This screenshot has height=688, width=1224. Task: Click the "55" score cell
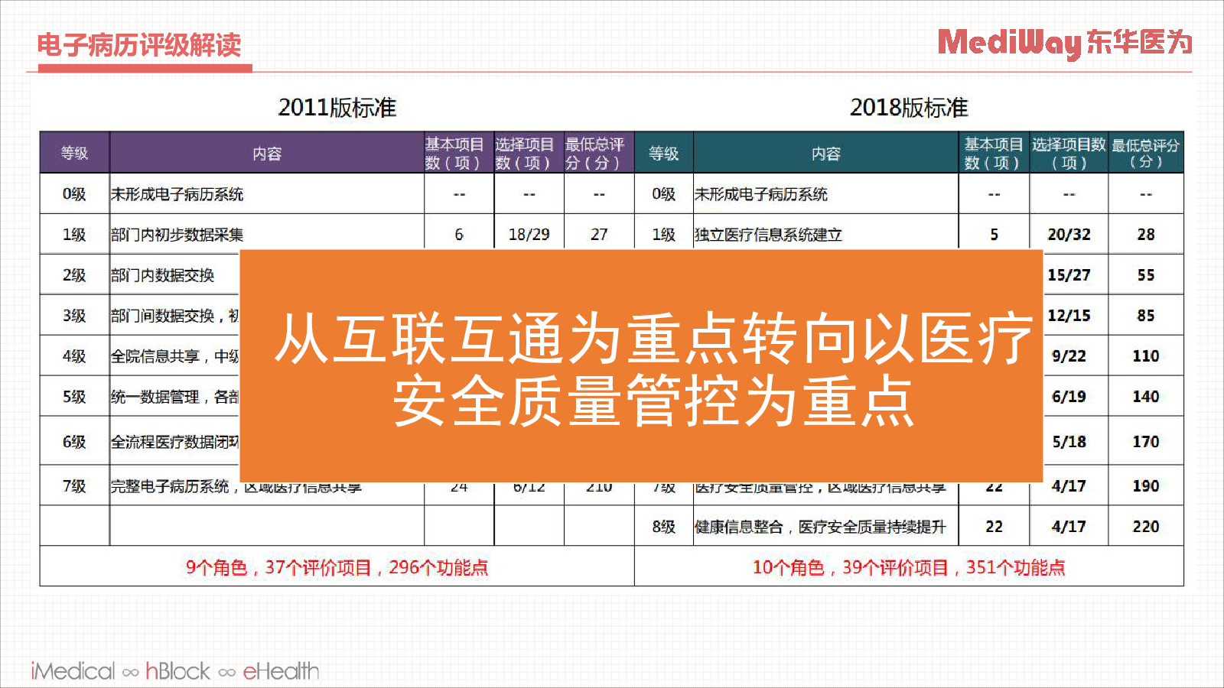point(1146,274)
